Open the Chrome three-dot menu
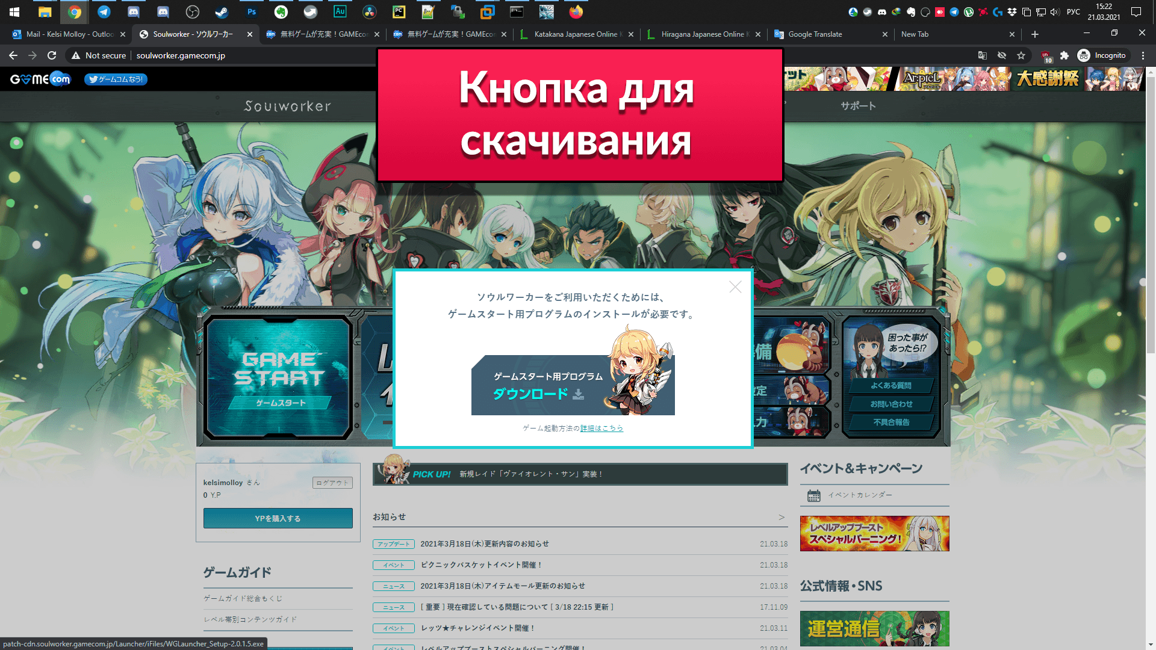The height and width of the screenshot is (650, 1156). tap(1143, 55)
